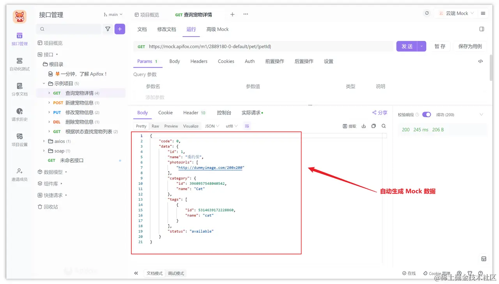Select 未命名接口 GET item
499x284 pixels.
click(x=81, y=160)
